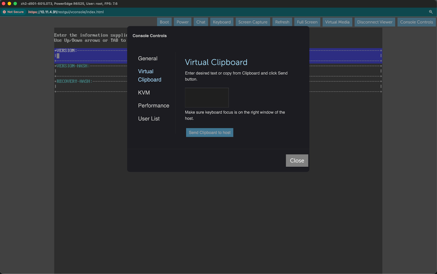Open the virtual Keyboard
437x274 pixels.
[222, 22]
